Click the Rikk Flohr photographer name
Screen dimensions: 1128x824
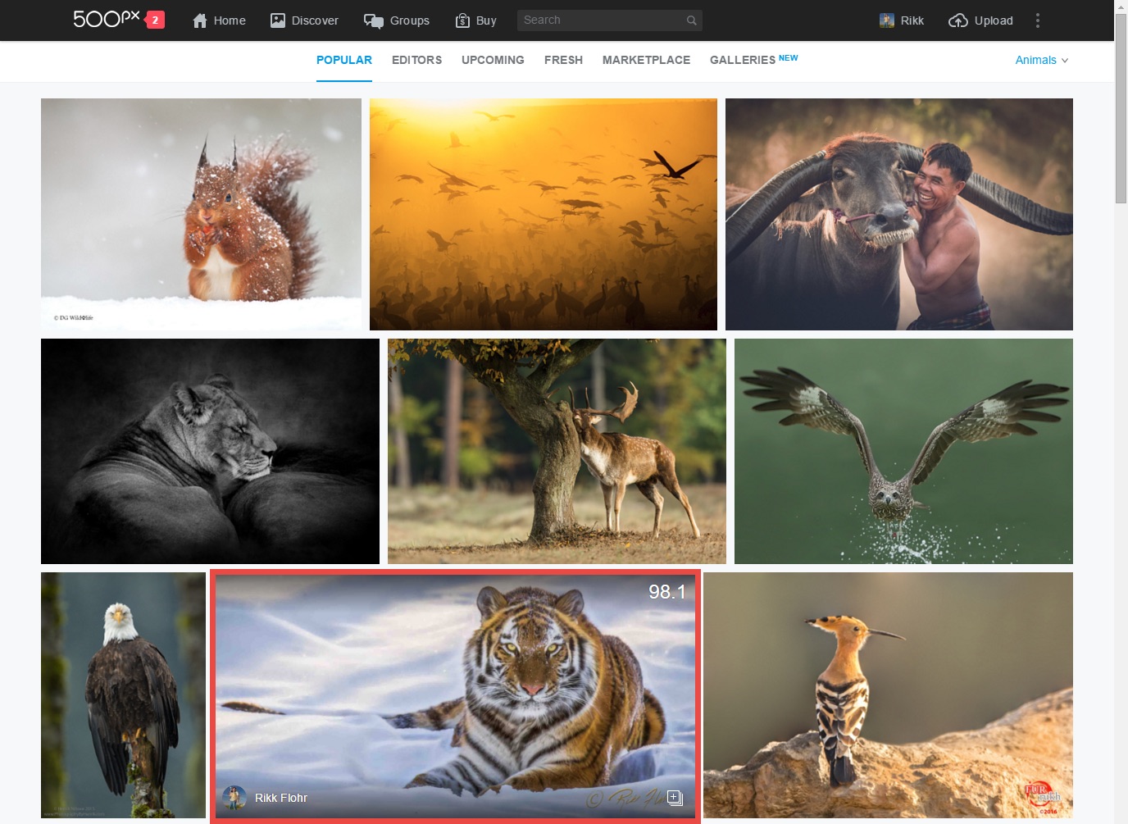280,798
